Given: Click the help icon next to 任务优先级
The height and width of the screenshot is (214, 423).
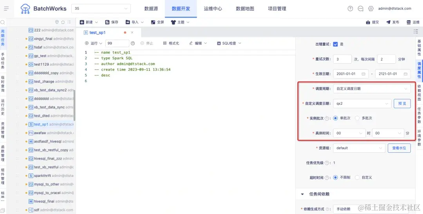Looking at the screenshot, I should click(x=327, y=163).
